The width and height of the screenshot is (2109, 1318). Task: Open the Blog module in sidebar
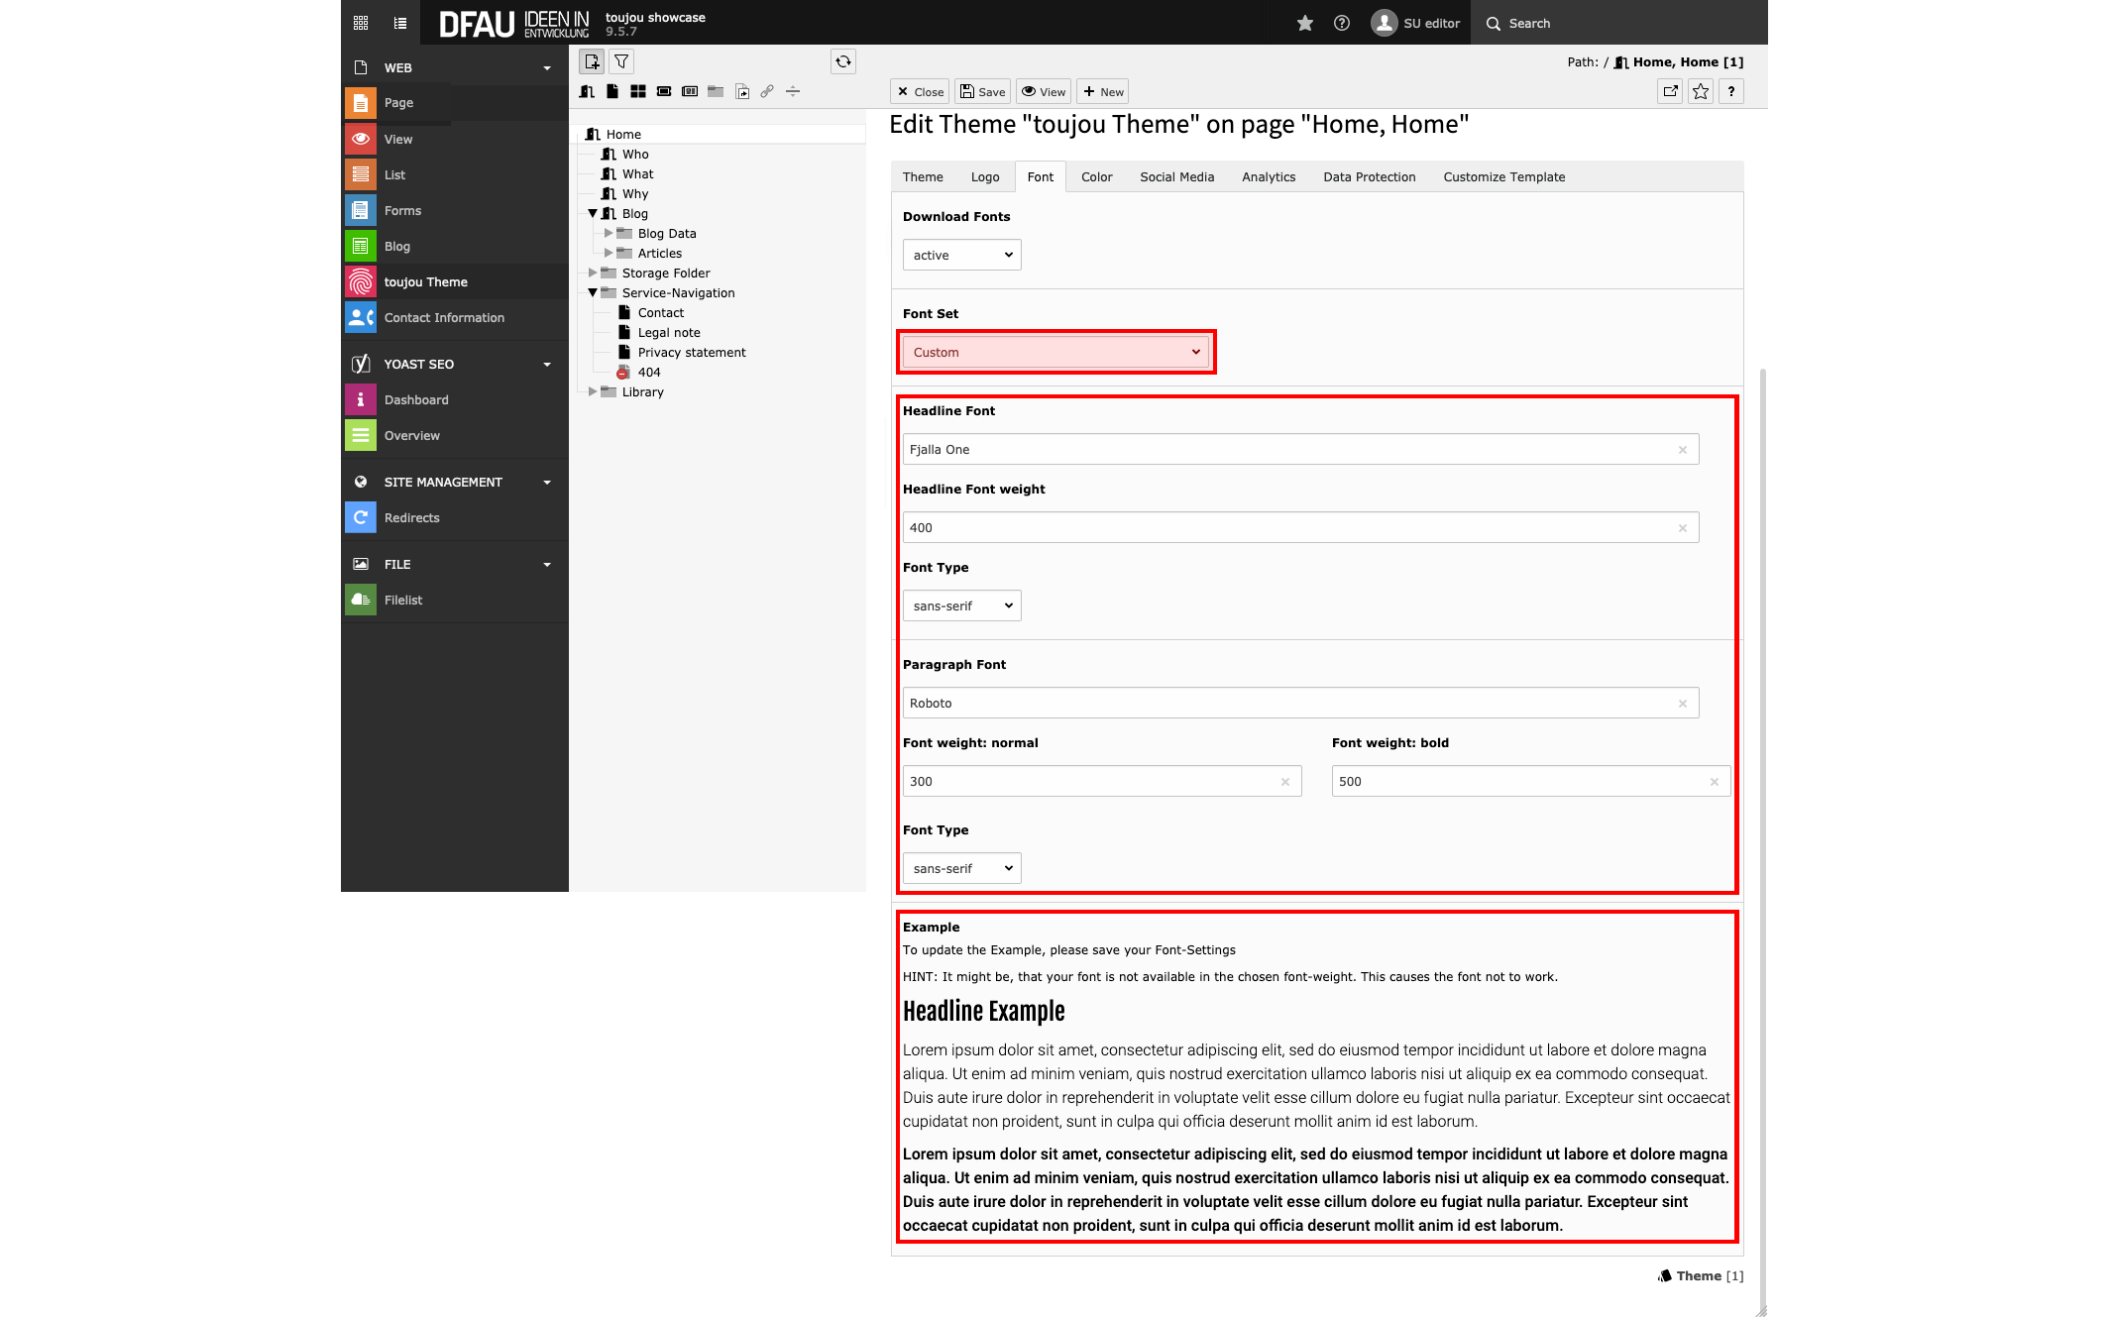coord(455,246)
